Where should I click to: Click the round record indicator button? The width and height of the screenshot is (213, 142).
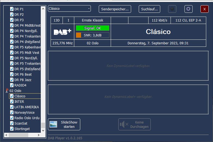[x=172, y=9]
